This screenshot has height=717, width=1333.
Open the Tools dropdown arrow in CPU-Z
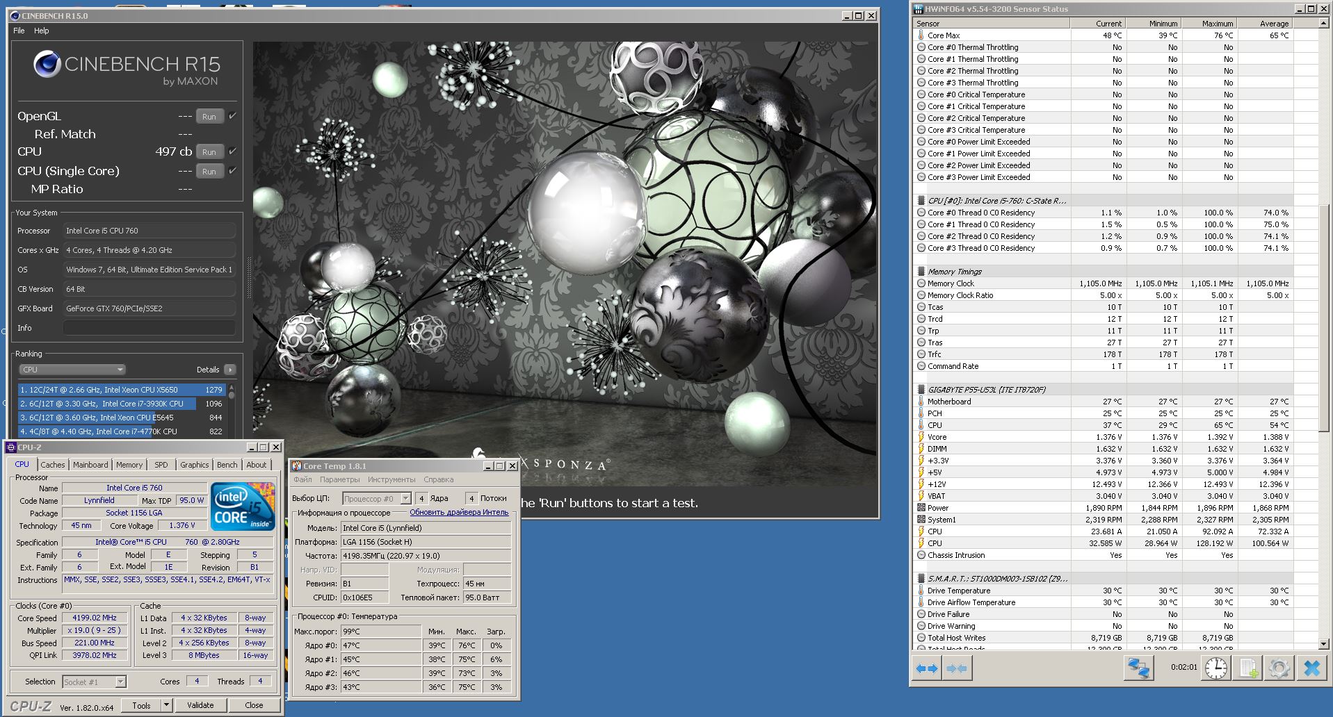point(166,705)
